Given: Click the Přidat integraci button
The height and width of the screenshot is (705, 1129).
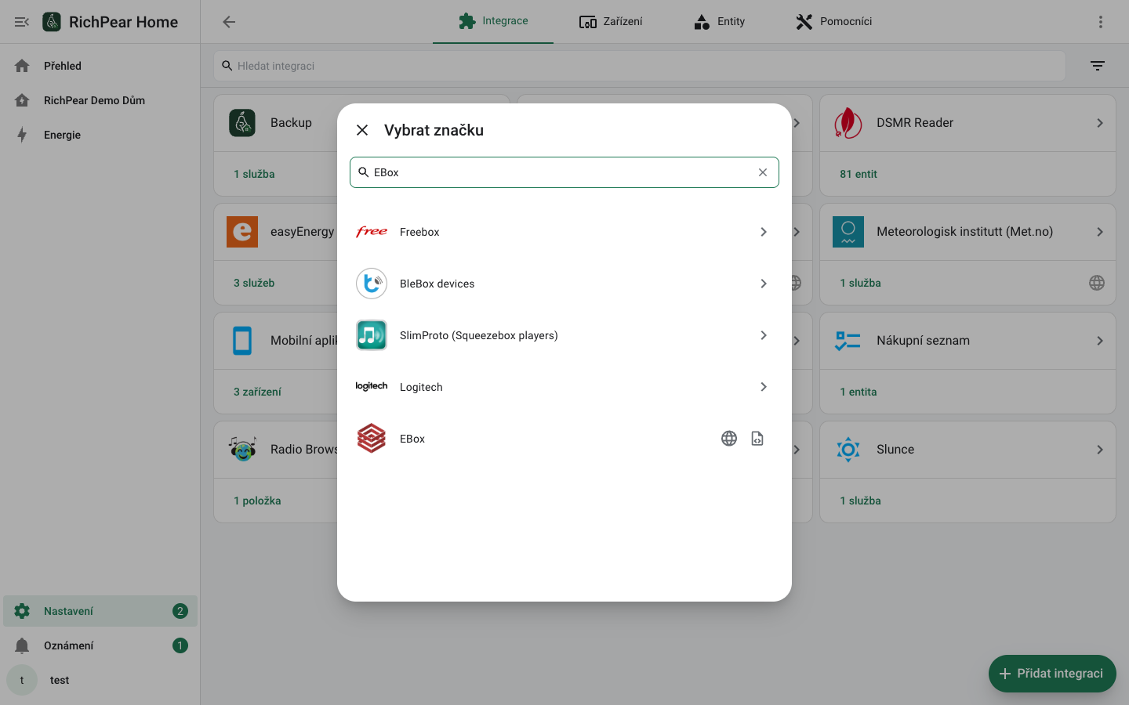Looking at the screenshot, I should [x=1052, y=674].
